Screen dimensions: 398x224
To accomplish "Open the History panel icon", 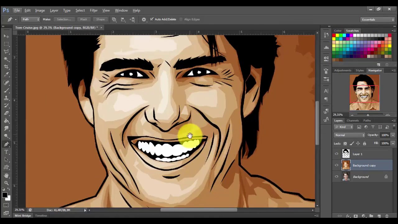I will pos(326,35).
